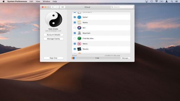Click the Account Details button
Viewport: 180px width, 101px height.
coord(53,35)
